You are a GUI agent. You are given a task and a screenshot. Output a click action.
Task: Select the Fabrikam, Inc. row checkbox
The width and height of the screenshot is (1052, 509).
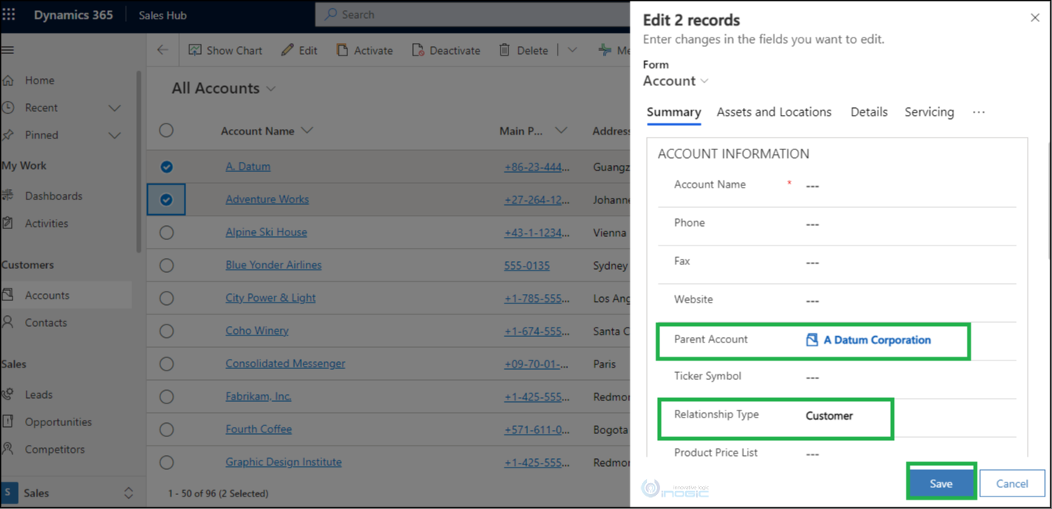pos(167,396)
